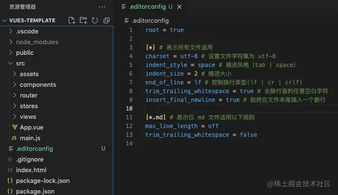Expand the node_modules folder chevron
338x195 pixels.
pyautogui.click(x=11, y=42)
